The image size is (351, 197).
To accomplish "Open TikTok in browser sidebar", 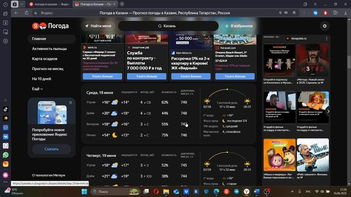I will (x=5, y=109).
